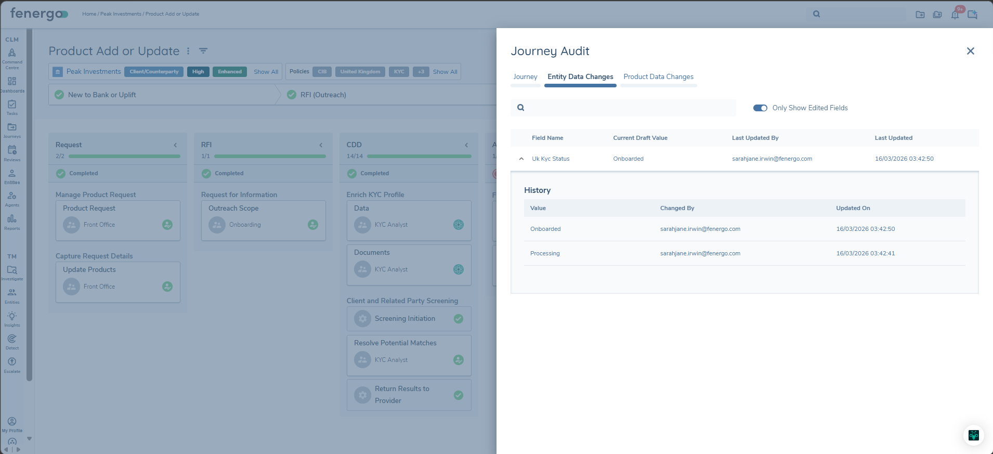Open Reviews in the sidebar
993x454 pixels.
tap(12, 153)
